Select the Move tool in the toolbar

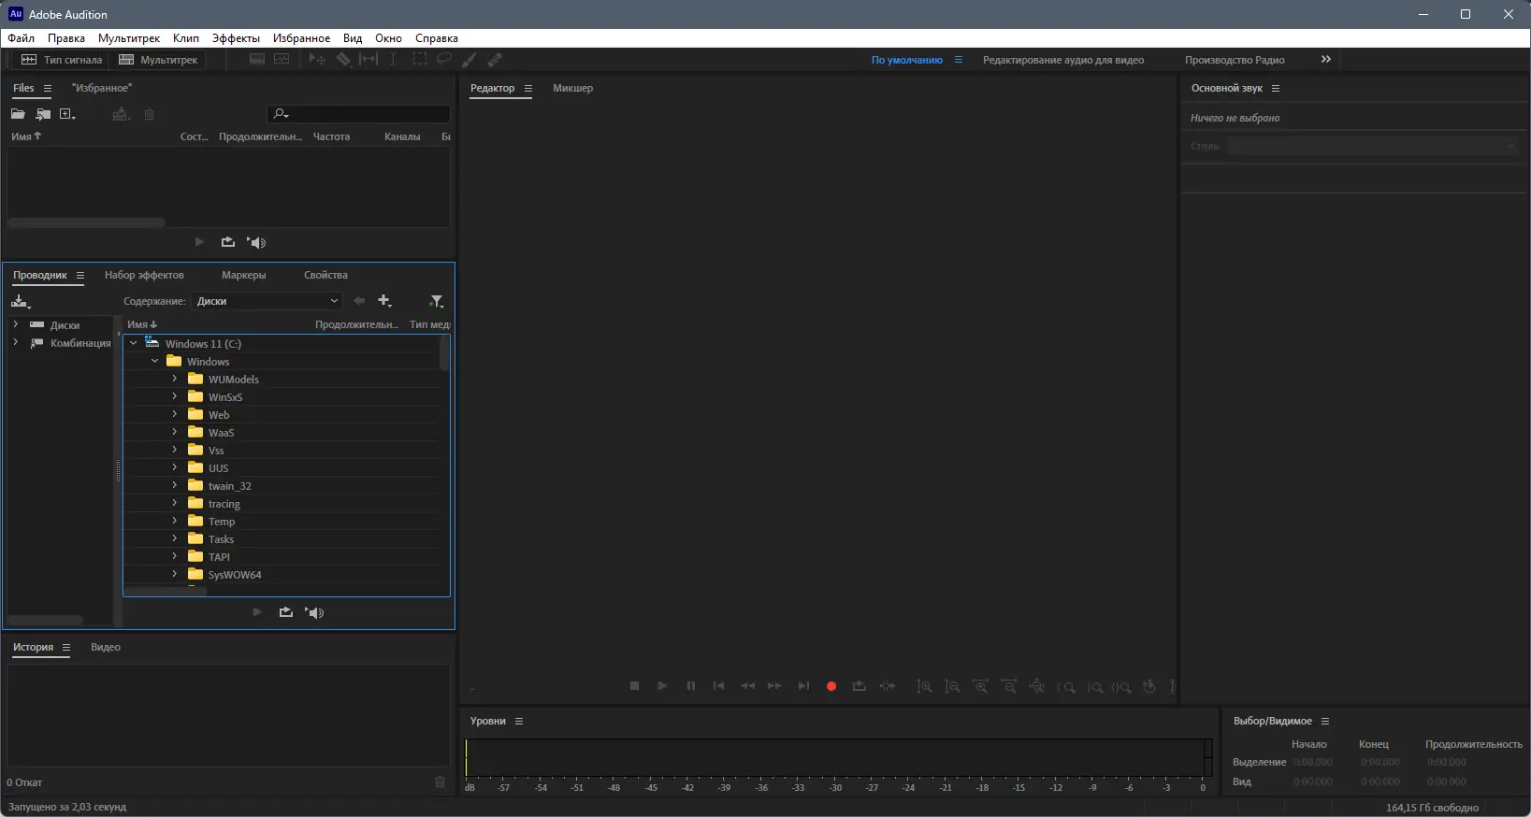pyautogui.click(x=318, y=59)
